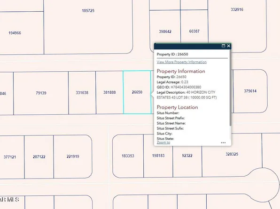Click the Property Location heading
This screenshot has height=209, width=280.
(177, 107)
